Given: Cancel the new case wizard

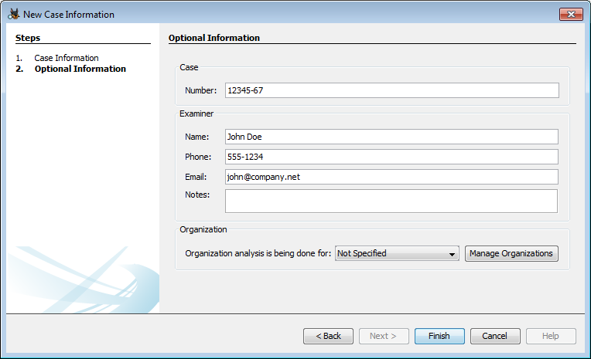Looking at the screenshot, I should click(495, 336).
